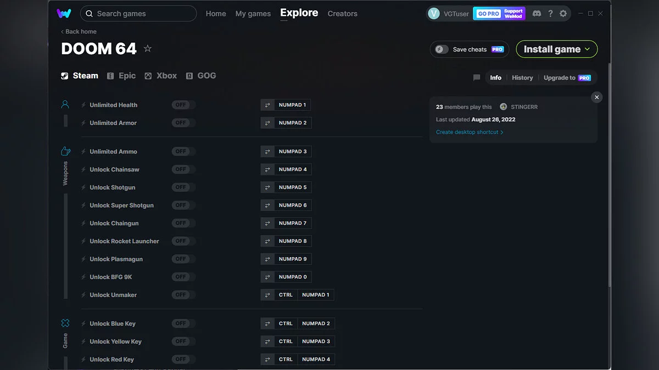
Task: Click swap hotkey icon for Unlimited Ammo
Action: 267,151
